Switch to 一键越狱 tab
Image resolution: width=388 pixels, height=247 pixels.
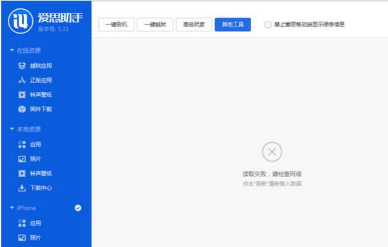coord(155,25)
